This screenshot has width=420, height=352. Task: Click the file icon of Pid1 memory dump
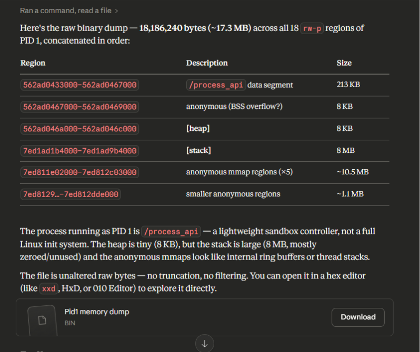[x=42, y=320]
